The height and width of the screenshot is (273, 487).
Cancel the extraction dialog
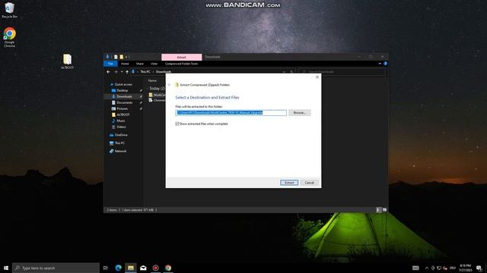(x=309, y=183)
